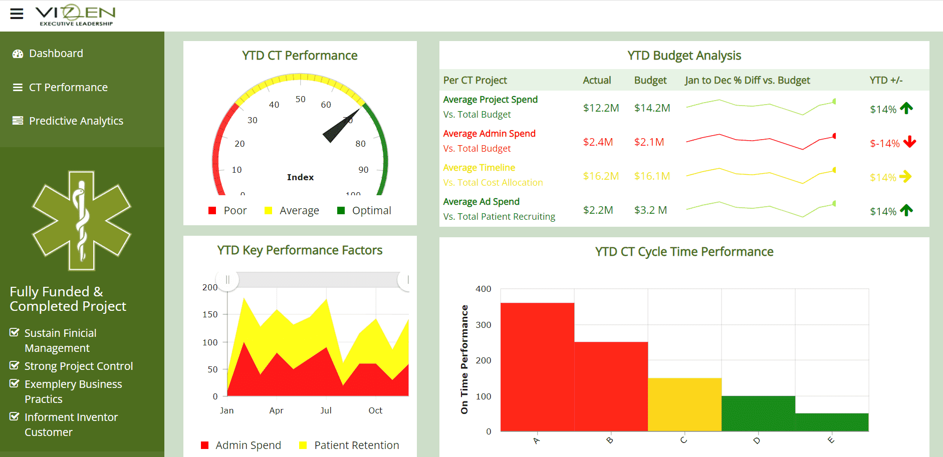This screenshot has width=943, height=457.
Task: Click Average Project Spend sparkline
Action: [x=761, y=108]
